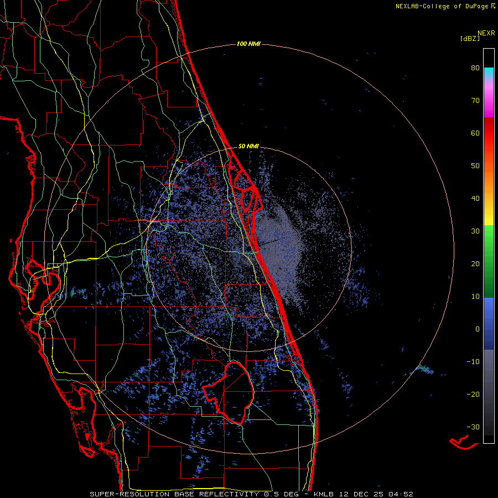Click the Lake Okeechobee outline on the map
Image resolution: width=498 pixels, height=498 pixels.
[x=229, y=392]
